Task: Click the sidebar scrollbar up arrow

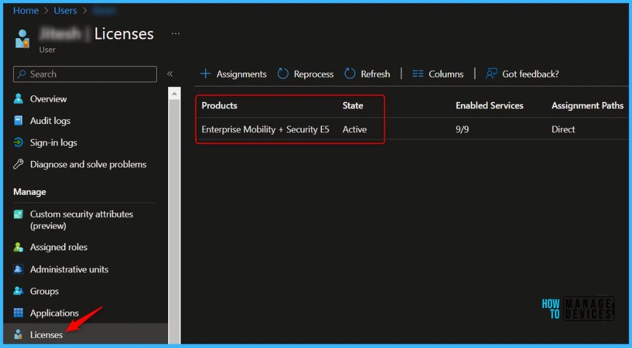Action: pyautogui.click(x=174, y=94)
